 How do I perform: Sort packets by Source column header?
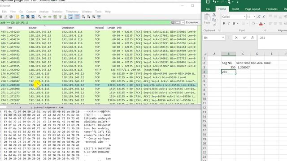(33, 28)
